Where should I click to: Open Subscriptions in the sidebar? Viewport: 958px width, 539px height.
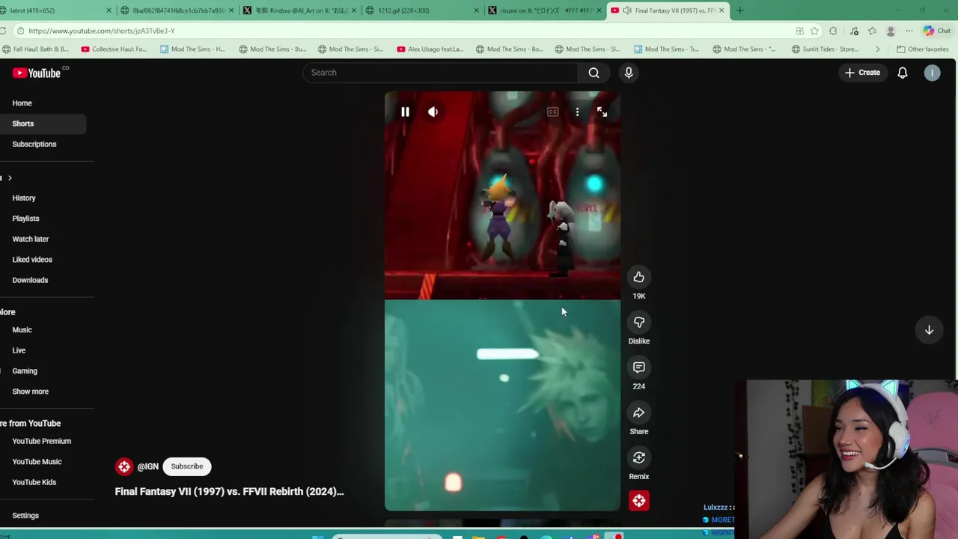click(34, 144)
